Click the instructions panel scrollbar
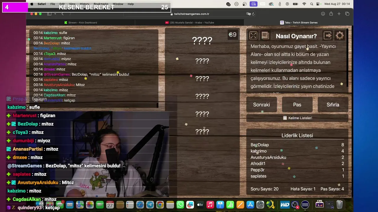Screen dimensions: 378x212 pos(347,57)
